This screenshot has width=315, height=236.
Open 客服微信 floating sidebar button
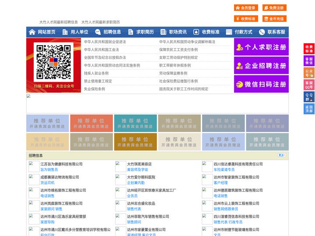pos(309,61)
